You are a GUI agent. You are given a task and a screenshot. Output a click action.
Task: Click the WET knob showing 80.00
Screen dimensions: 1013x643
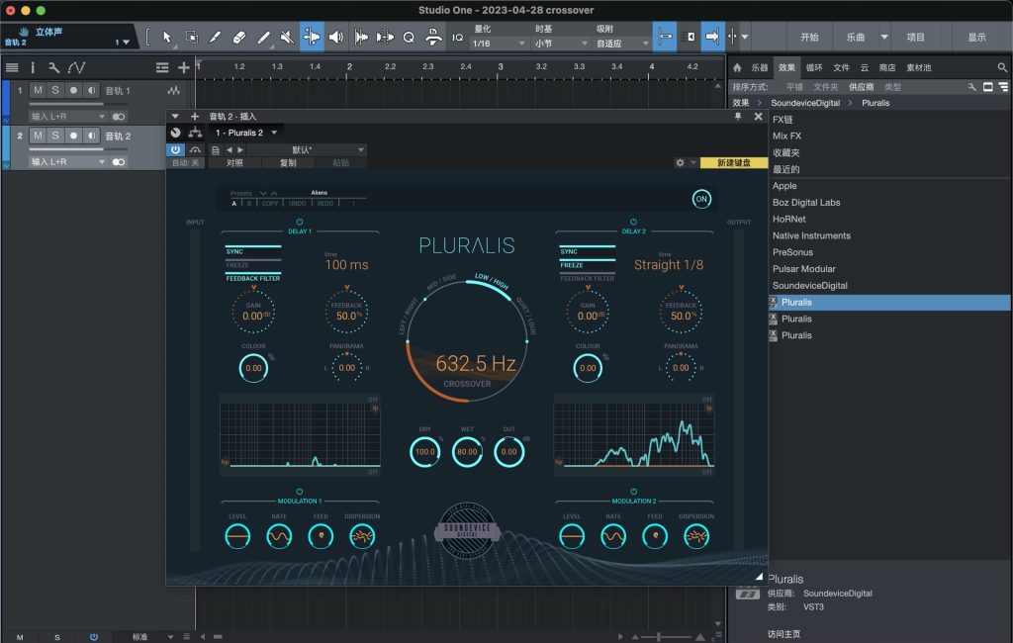pos(467,452)
